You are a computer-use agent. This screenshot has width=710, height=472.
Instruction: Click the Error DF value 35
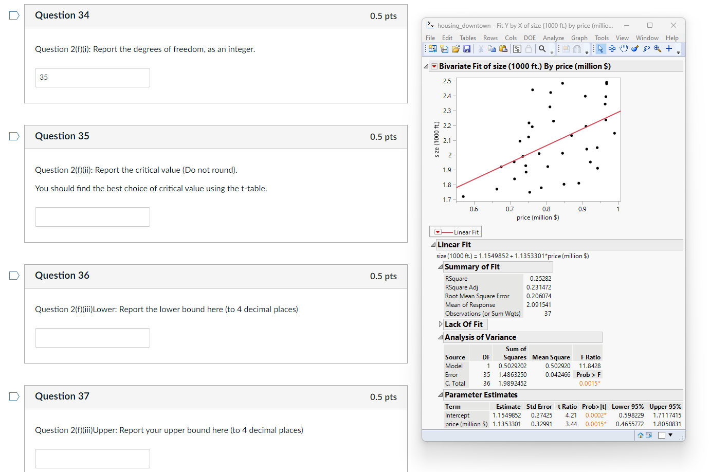(486, 375)
